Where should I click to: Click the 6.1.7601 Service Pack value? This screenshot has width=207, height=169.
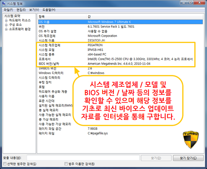(111, 27)
